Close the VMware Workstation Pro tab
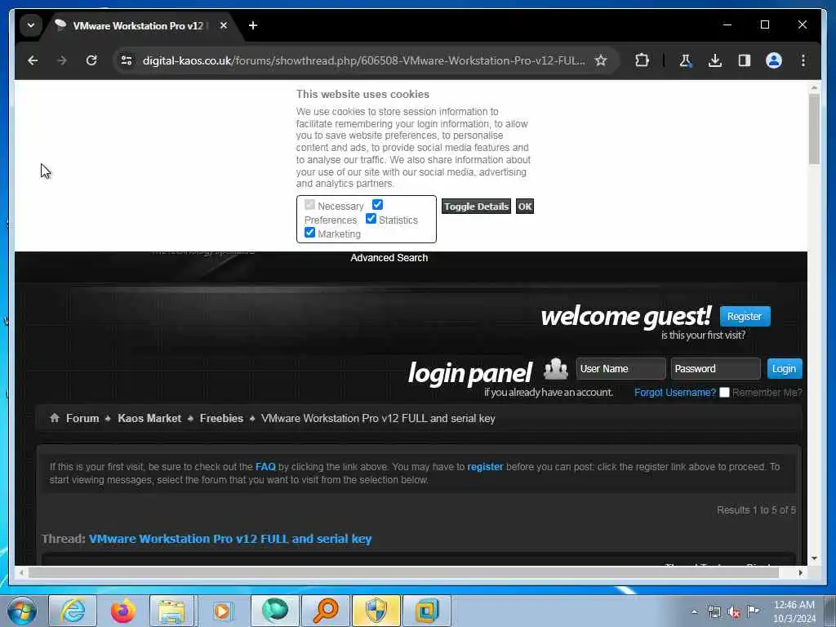The height and width of the screenshot is (627, 836). pyautogui.click(x=224, y=25)
